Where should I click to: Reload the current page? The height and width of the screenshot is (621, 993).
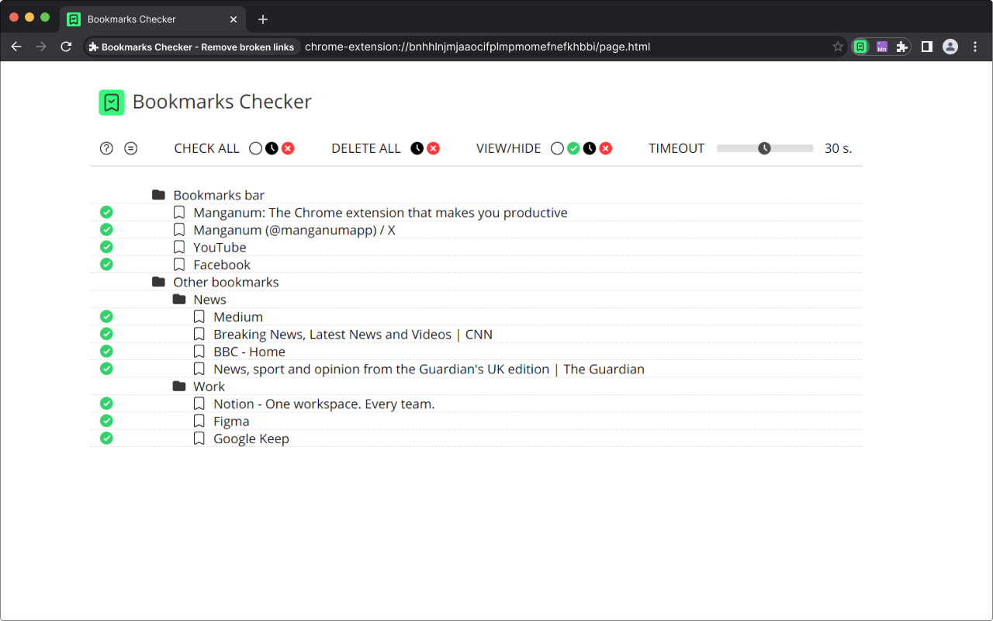click(x=66, y=47)
